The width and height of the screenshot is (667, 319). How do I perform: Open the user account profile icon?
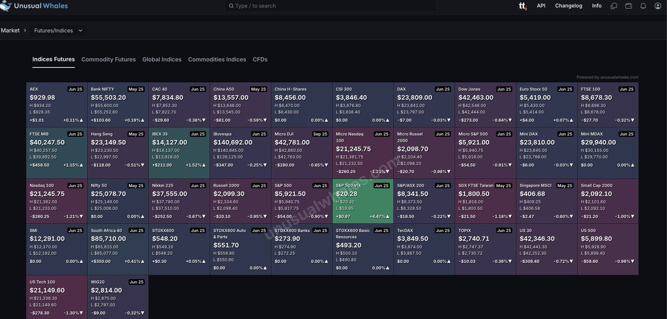[x=658, y=6]
